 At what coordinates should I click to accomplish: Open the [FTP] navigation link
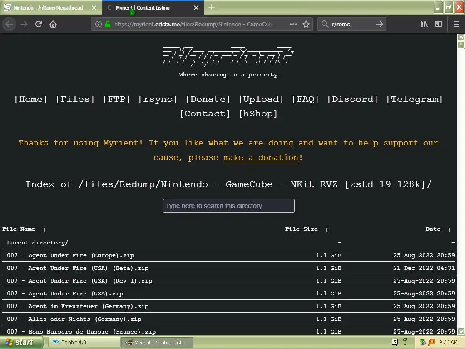tap(116, 99)
